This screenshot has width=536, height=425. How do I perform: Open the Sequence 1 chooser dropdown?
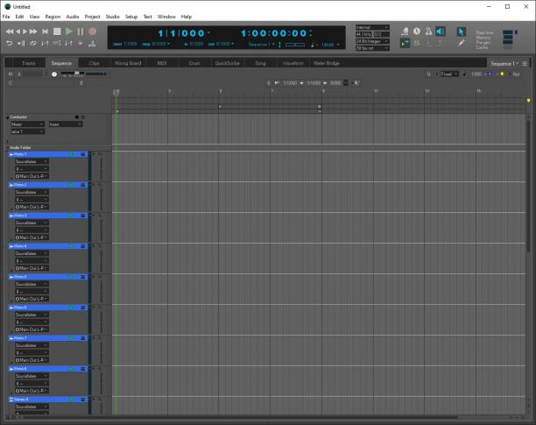tap(504, 64)
